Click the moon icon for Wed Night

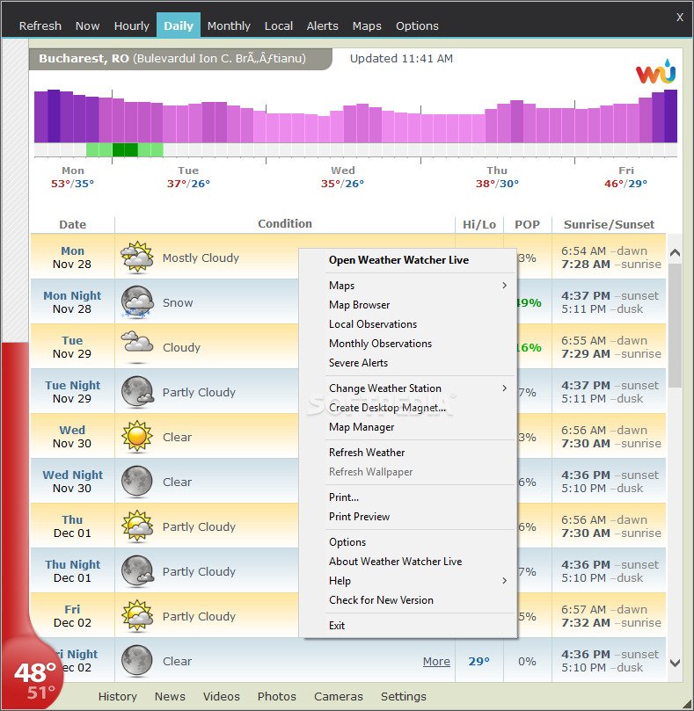coord(136,481)
